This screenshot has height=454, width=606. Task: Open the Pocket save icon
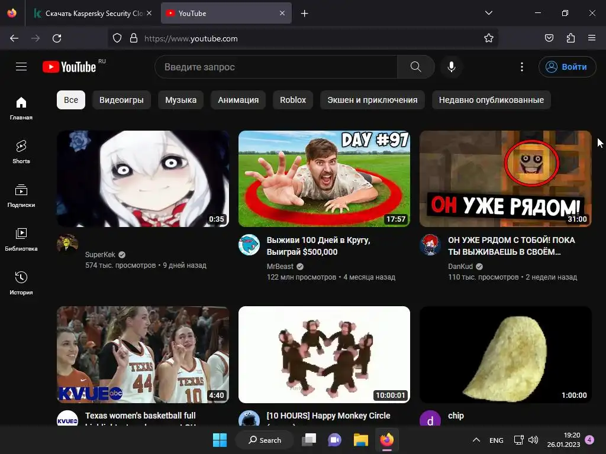[549, 38]
